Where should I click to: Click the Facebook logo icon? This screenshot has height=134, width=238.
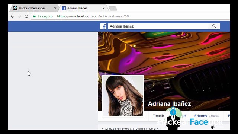click(103, 26)
